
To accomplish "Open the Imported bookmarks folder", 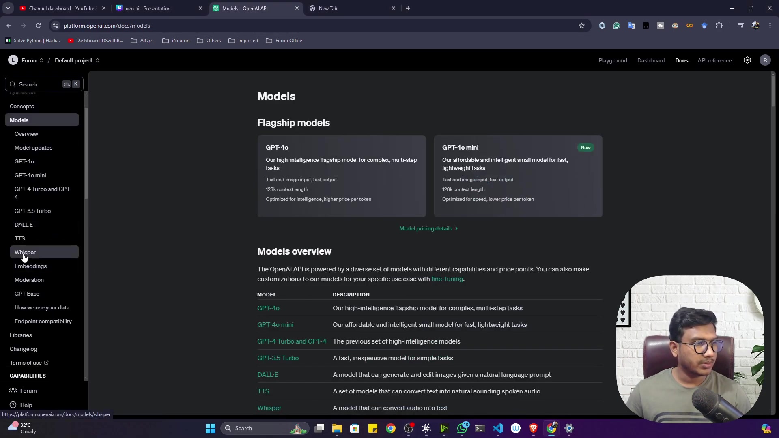I will (243, 41).
